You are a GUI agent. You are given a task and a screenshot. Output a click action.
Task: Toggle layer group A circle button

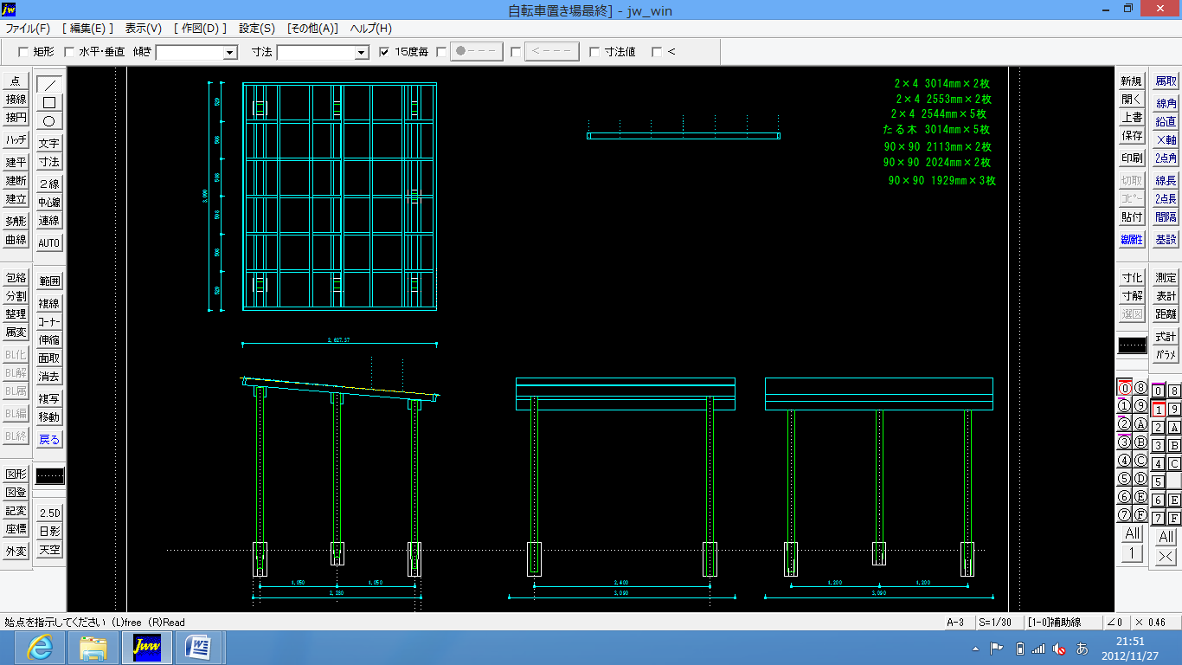[x=1140, y=424]
